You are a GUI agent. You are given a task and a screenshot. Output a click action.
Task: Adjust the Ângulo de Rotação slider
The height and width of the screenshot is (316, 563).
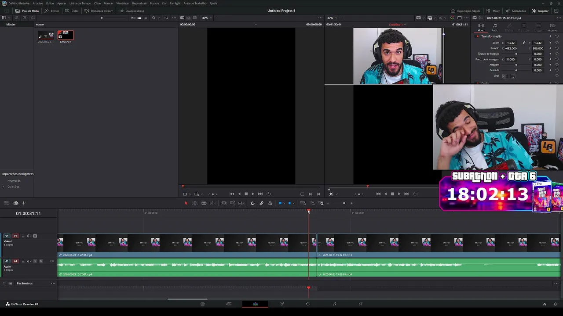[516, 54]
